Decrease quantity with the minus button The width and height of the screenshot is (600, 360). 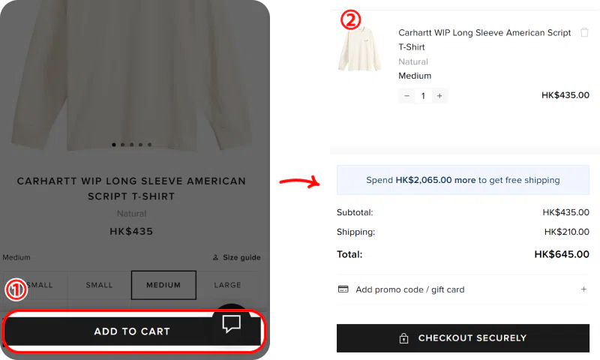click(406, 96)
